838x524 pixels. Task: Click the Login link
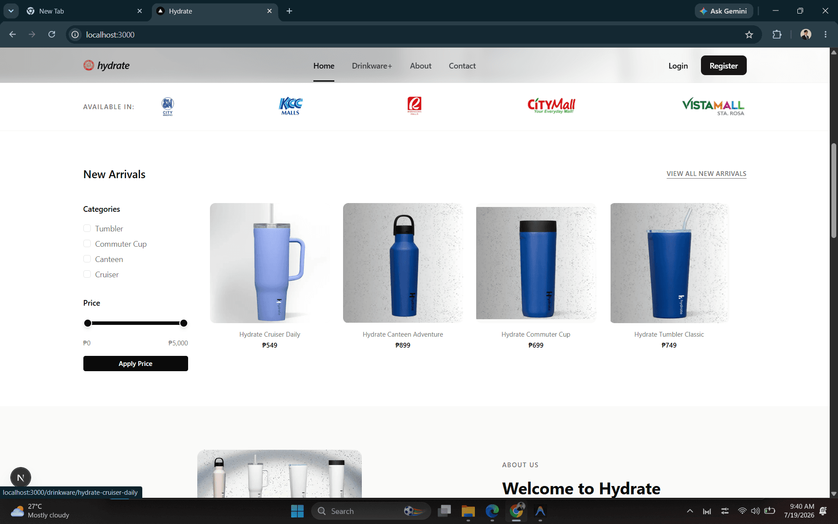678,66
